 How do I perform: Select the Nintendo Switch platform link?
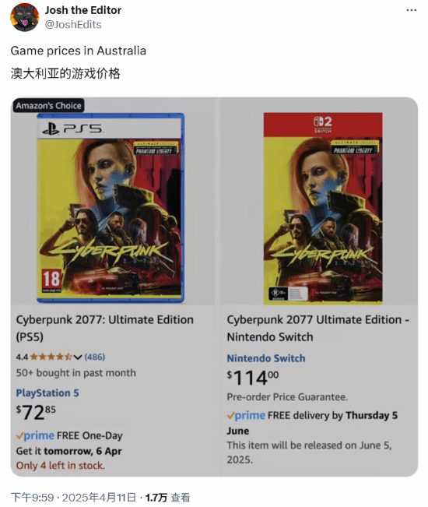click(x=266, y=358)
